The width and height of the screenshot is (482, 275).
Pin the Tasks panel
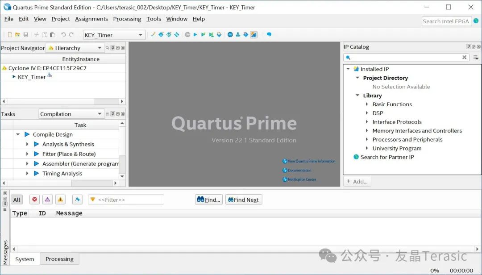click(x=113, y=114)
